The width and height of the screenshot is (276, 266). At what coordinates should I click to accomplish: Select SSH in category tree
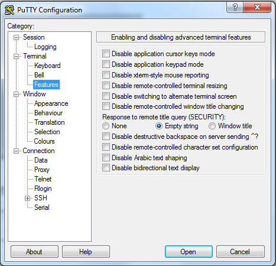pyautogui.click(x=41, y=198)
